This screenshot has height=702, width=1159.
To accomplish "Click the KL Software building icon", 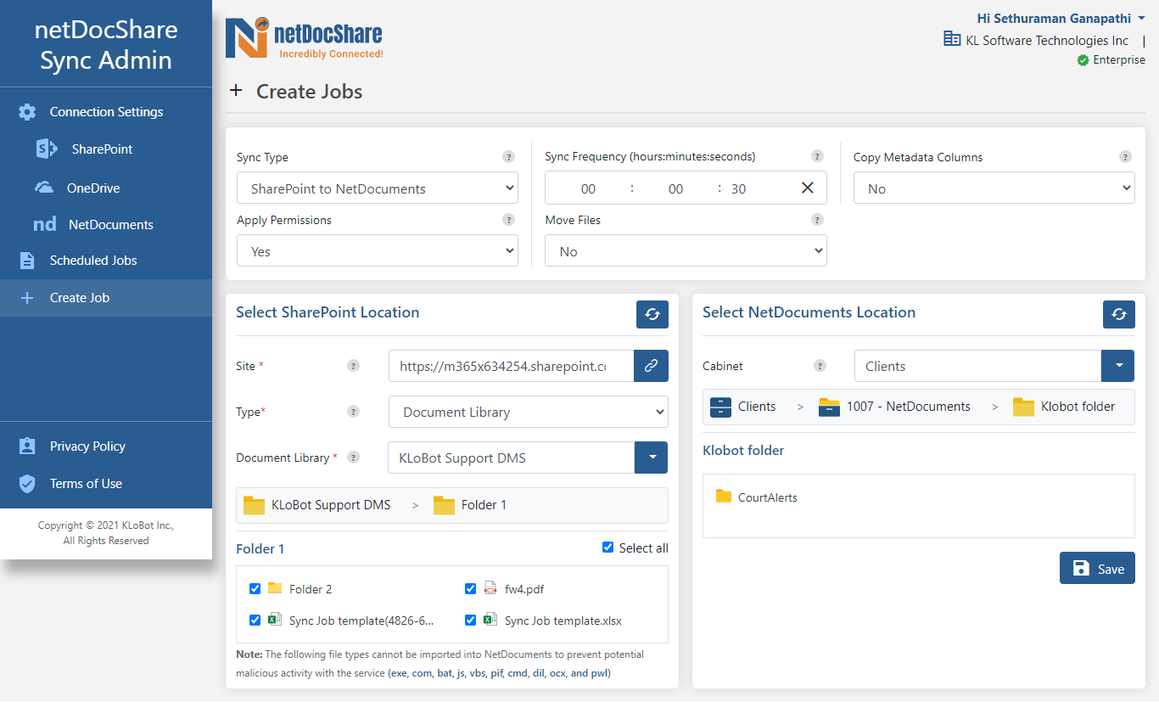I will pos(952,39).
